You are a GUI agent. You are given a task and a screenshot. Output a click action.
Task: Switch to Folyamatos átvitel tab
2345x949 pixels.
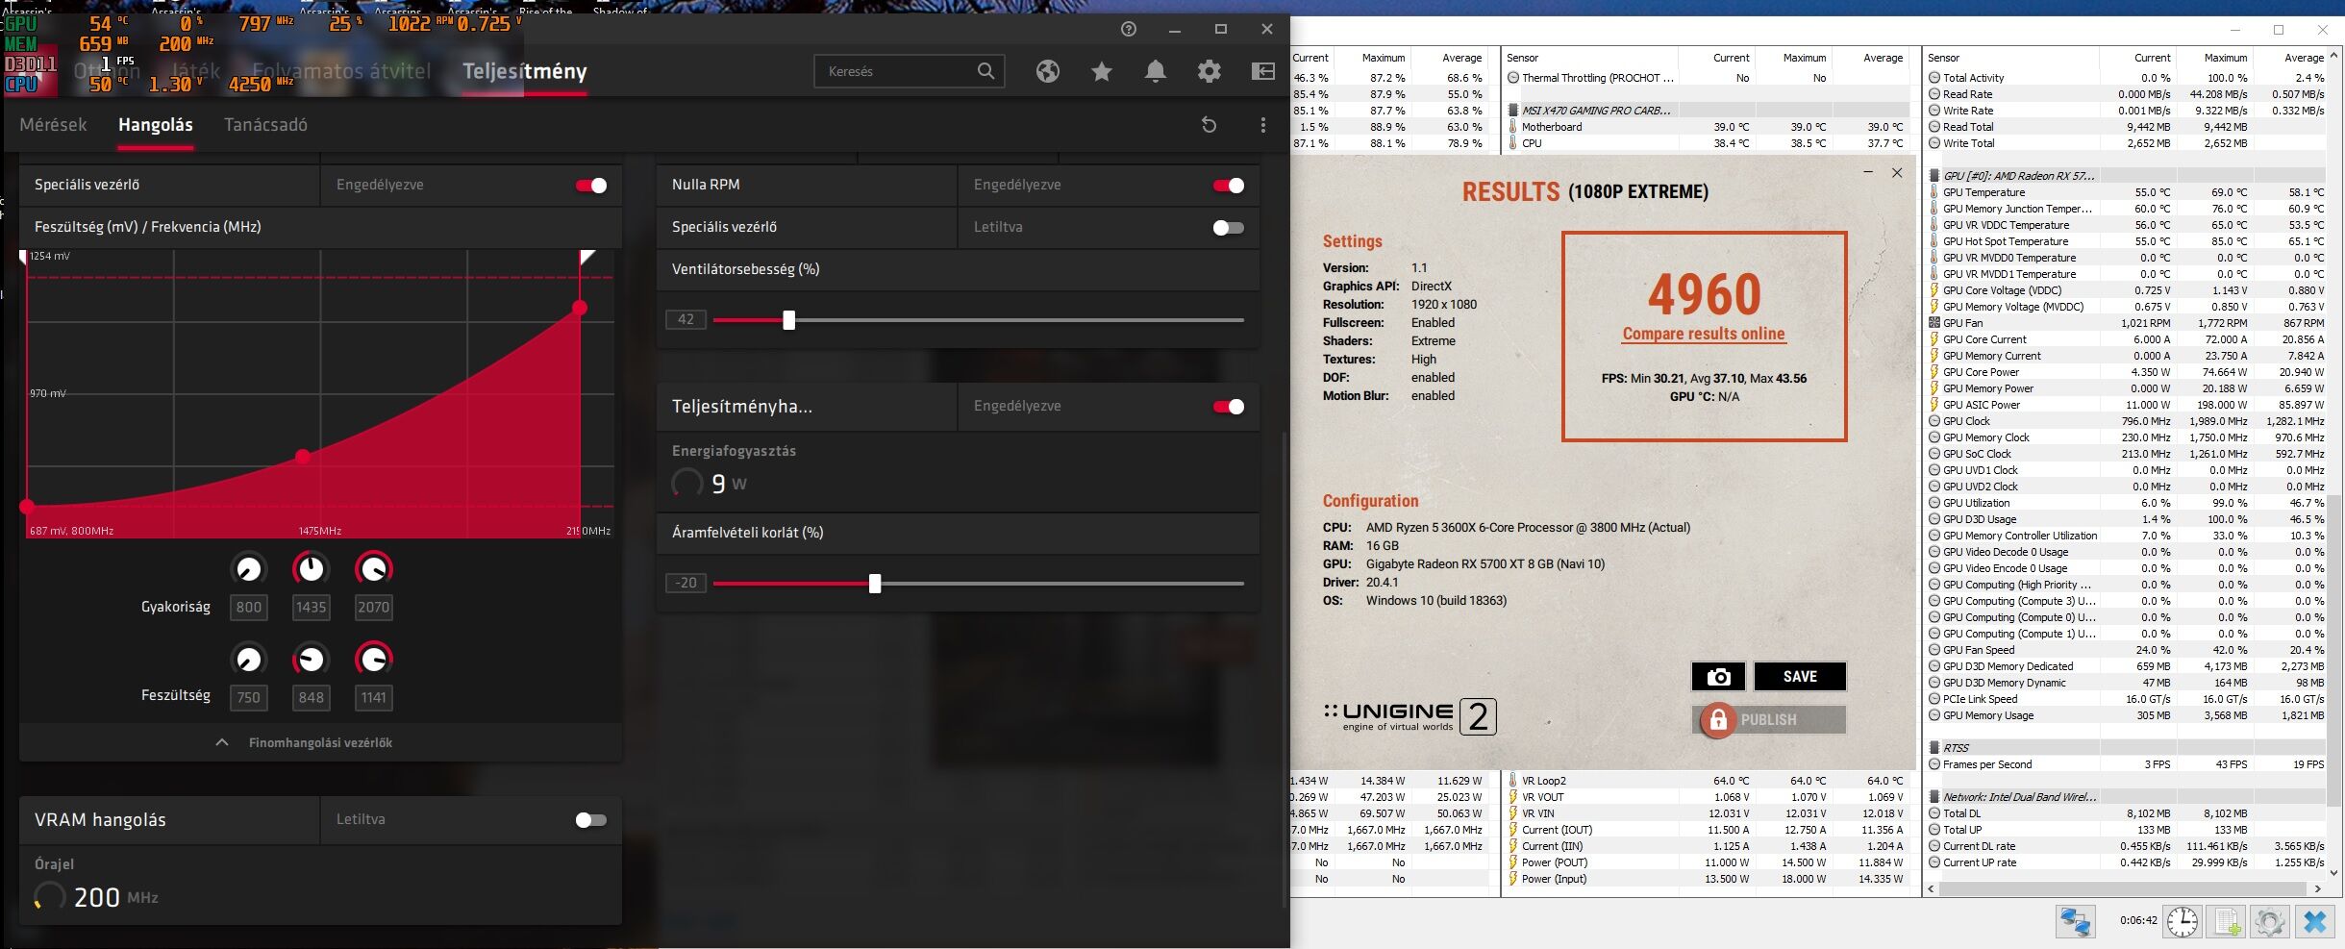point(341,71)
